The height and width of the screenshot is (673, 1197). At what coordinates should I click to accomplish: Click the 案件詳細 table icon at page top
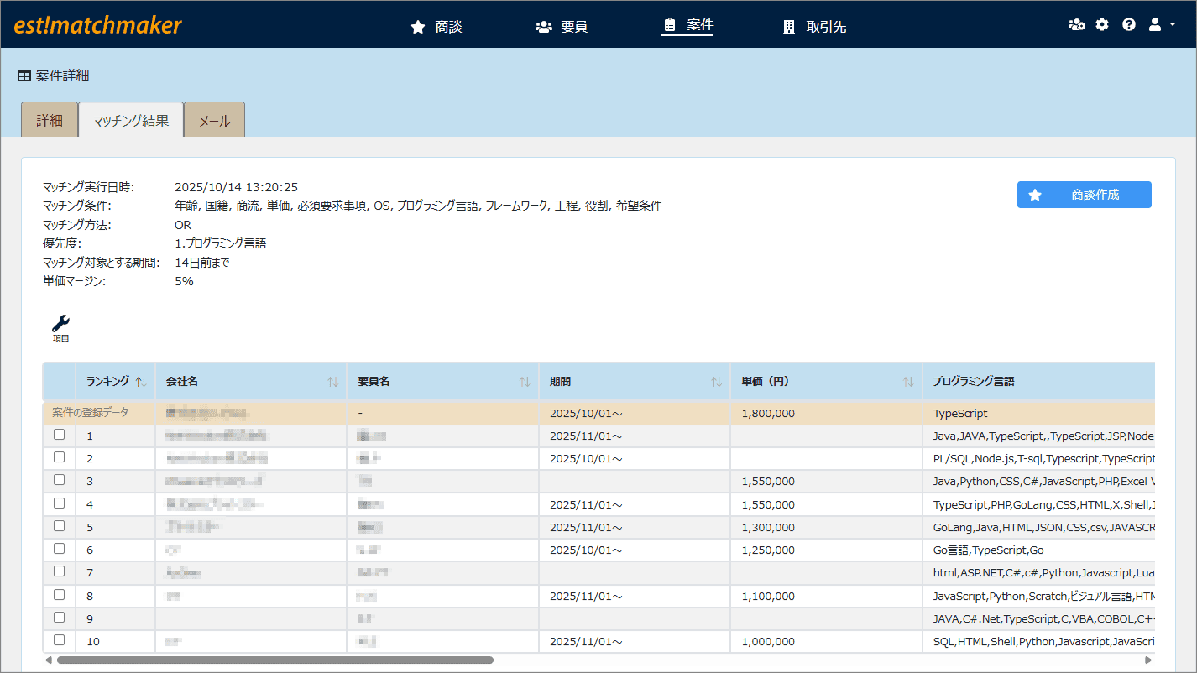pyautogui.click(x=23, y=75)
